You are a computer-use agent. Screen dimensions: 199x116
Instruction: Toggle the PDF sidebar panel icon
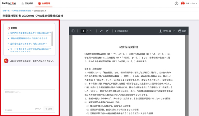point(73,31)
